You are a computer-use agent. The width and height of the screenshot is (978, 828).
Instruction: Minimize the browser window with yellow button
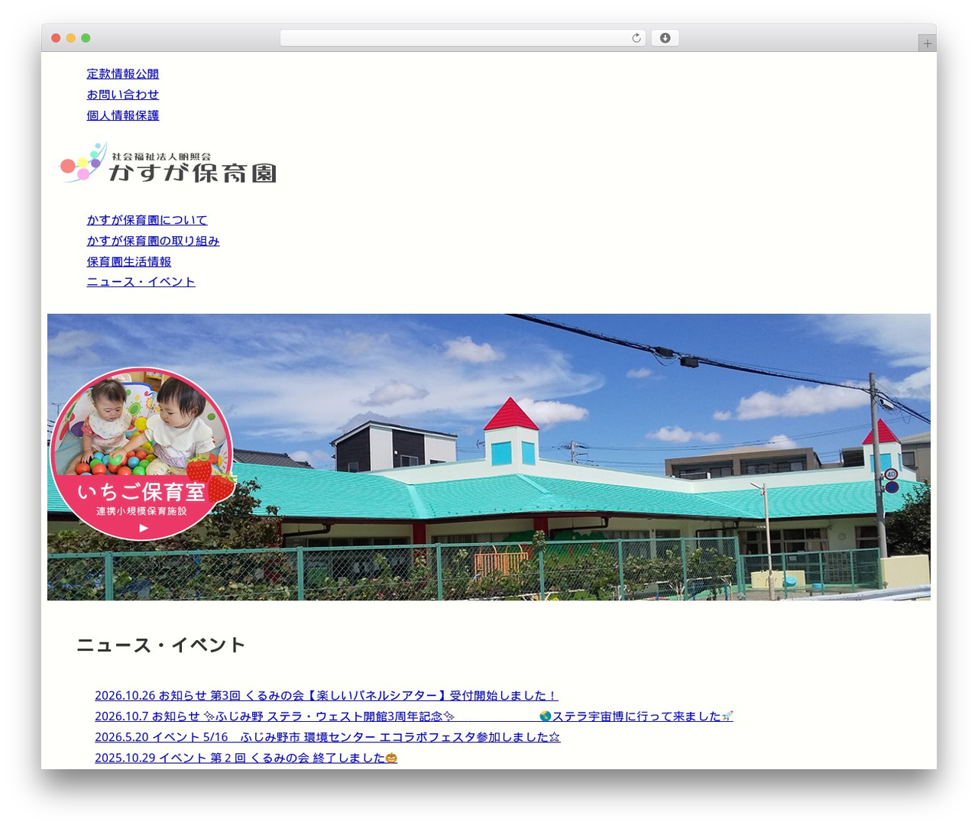[x=71, y=38]
